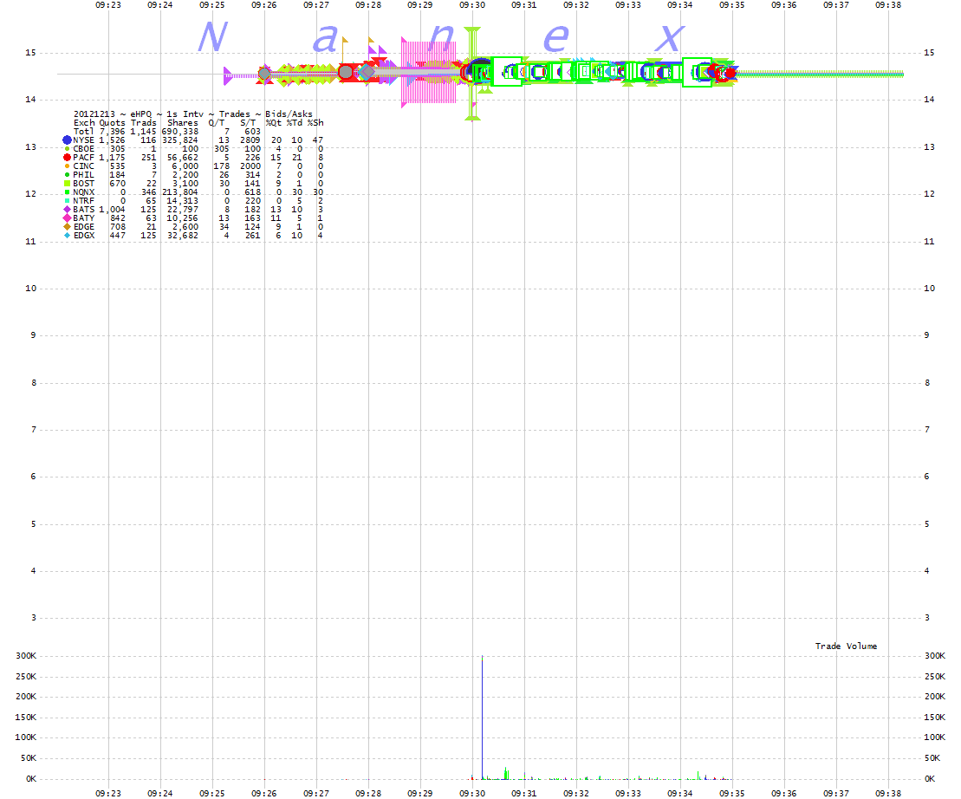
Task: Click the 'Shares' column header
Action: 183,123
